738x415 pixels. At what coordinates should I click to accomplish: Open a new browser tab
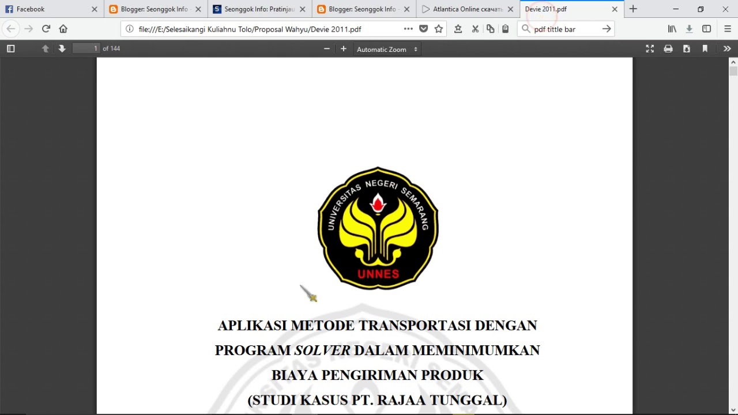tap(633, 9)
